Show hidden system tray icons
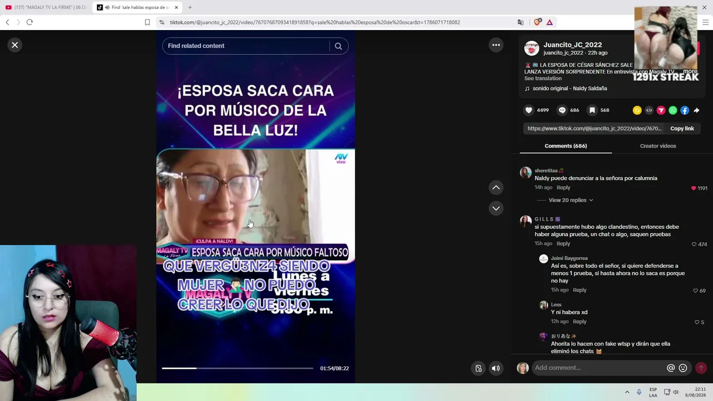The image size is (713, 401). pyautogui.click(x=627, y=392)
